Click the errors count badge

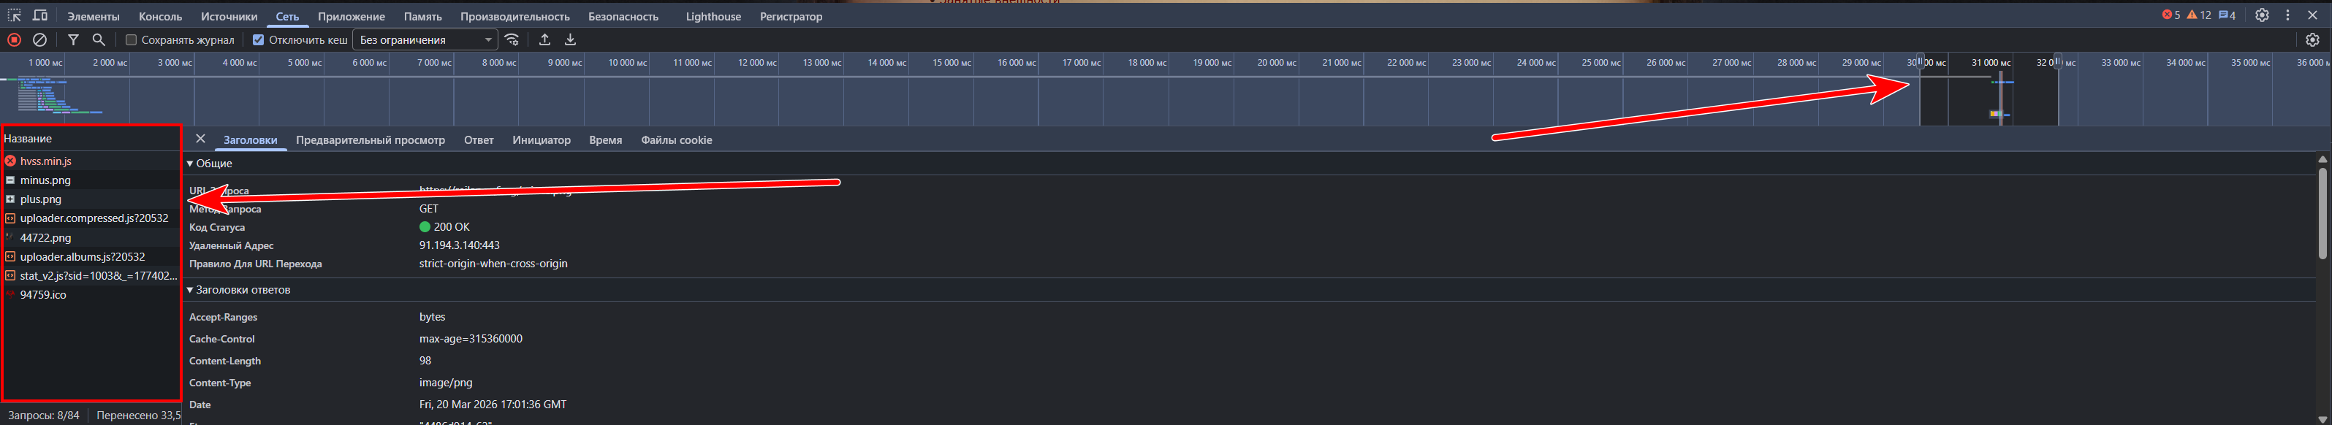tap(2171, 15)
